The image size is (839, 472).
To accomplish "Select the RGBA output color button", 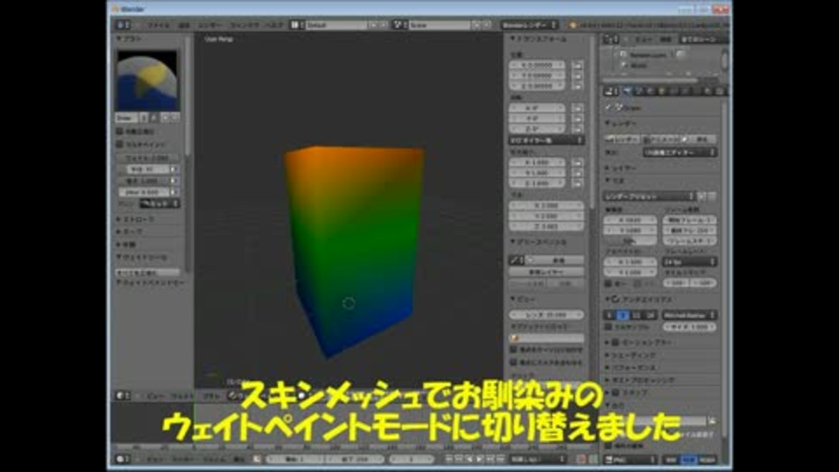I will tap(707, 460).
